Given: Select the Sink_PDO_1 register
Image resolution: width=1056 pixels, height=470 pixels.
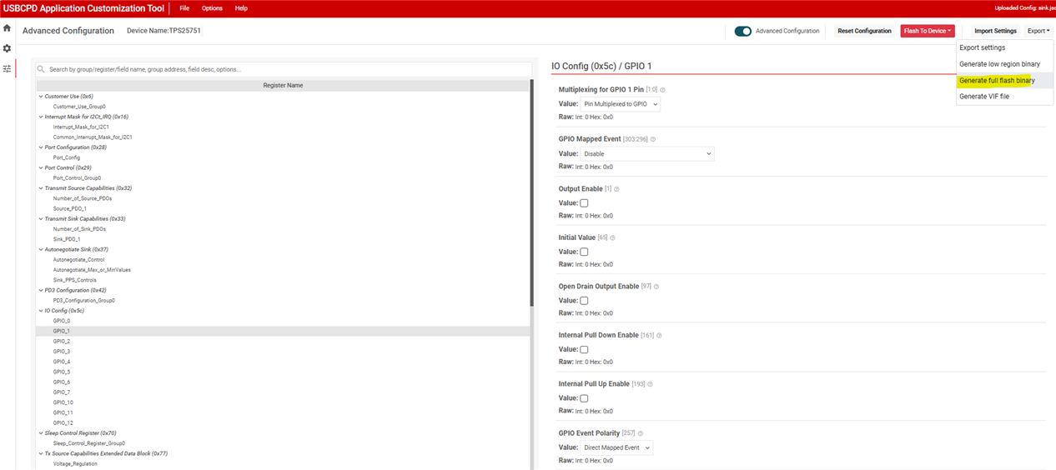Looking at the screenshot, I should tap(67, 239).
